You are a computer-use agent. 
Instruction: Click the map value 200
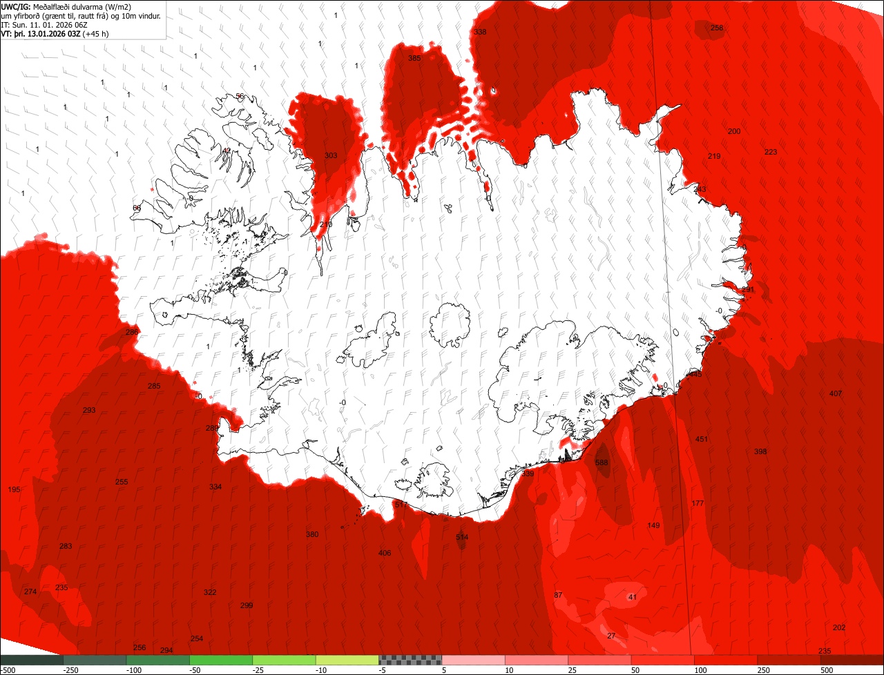click(734, 131)
